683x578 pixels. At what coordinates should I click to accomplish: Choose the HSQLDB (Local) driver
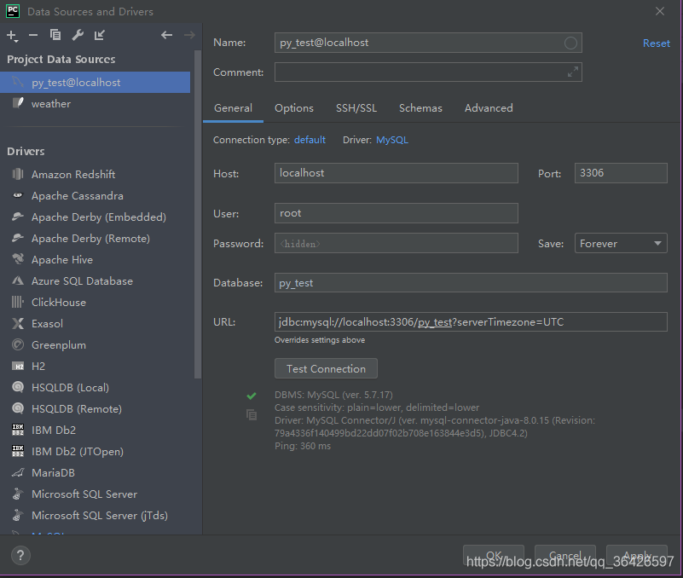pyautogui.click(x=95, y=387)
